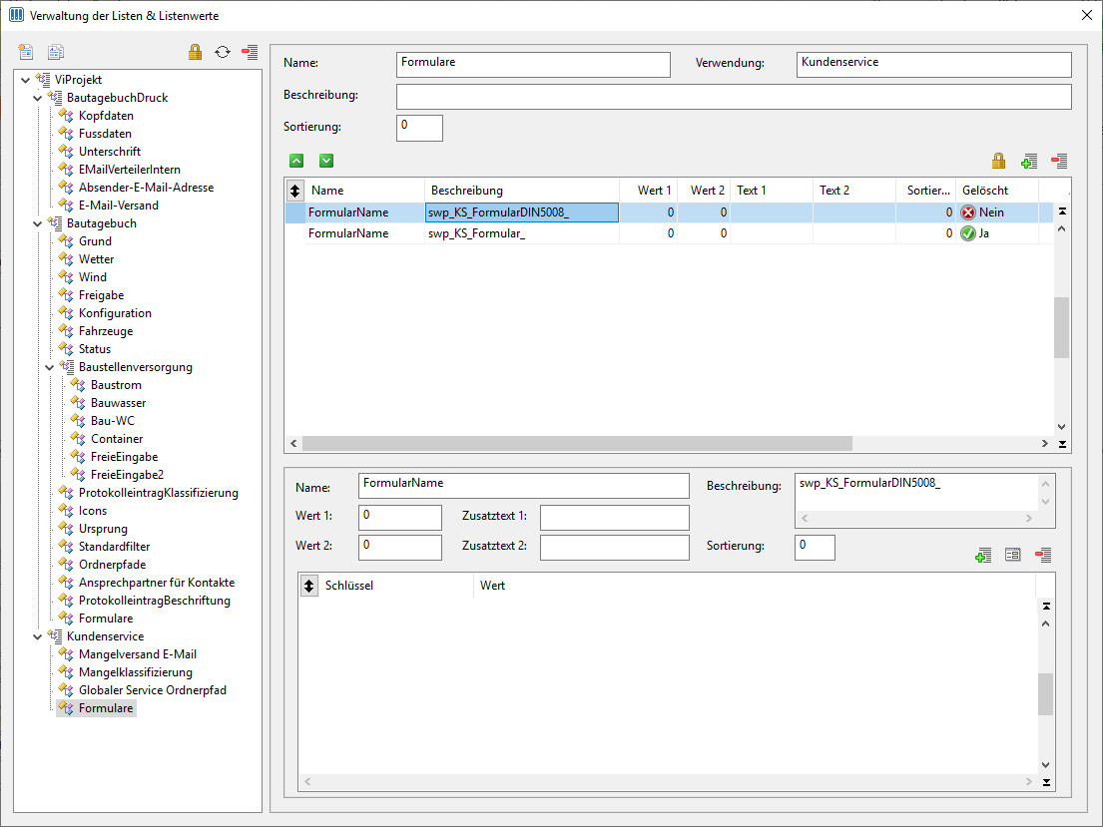Select Absender-E-Mail-Adresse tree item
Image resolution: width=1103 pixels, height=827 pixels.
tap(147, 188)
